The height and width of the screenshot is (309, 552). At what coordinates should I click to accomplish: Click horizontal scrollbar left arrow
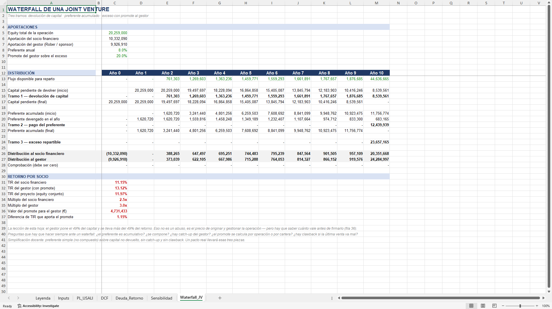(x=339, y=298)
